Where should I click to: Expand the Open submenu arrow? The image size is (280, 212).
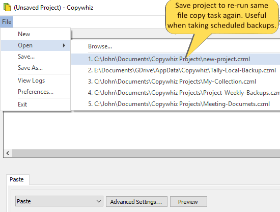[64, 45]
